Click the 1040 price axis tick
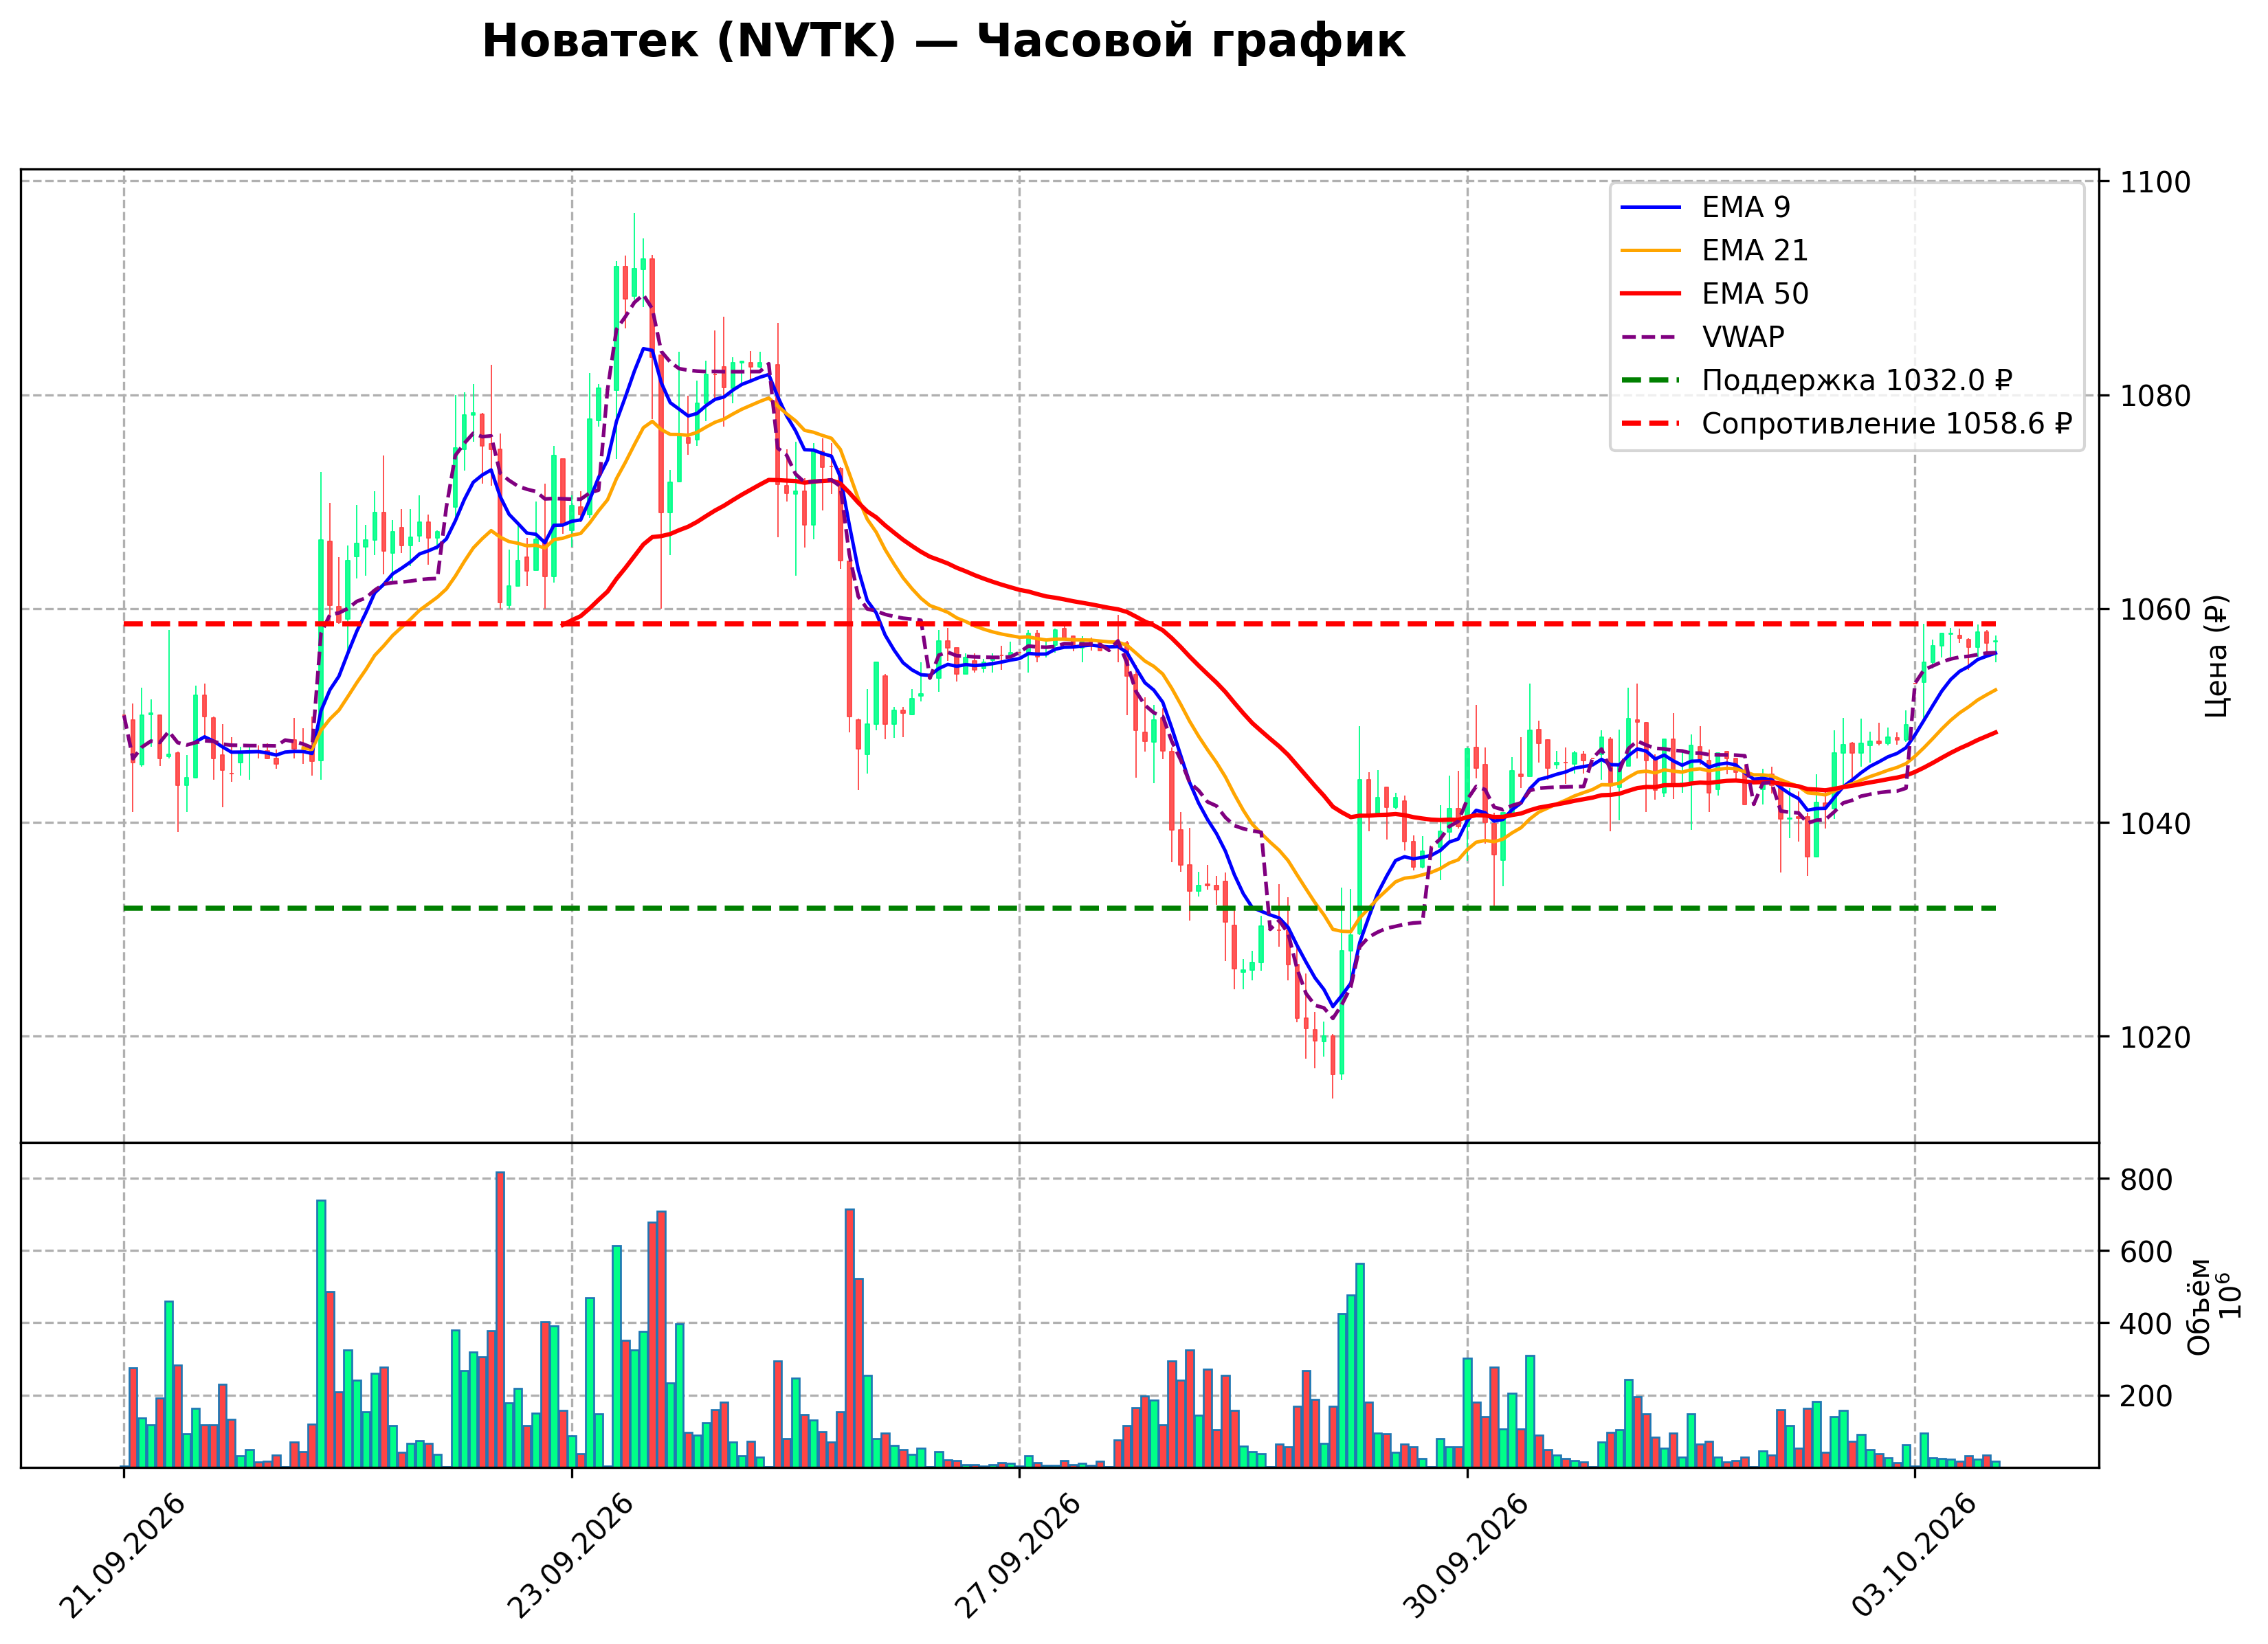This screenshot has width=2268, height=1644. (2156, 824)
